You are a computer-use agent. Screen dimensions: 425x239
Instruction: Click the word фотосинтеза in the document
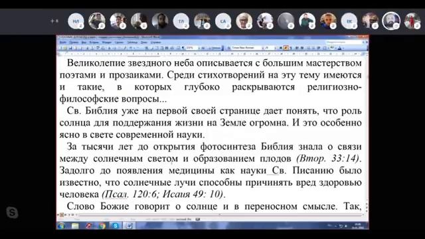pyautogui.click(x=228, y=146)
